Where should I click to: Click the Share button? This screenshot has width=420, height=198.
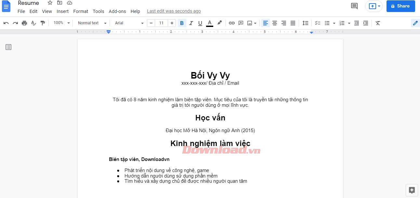click(x=400, y=6)
